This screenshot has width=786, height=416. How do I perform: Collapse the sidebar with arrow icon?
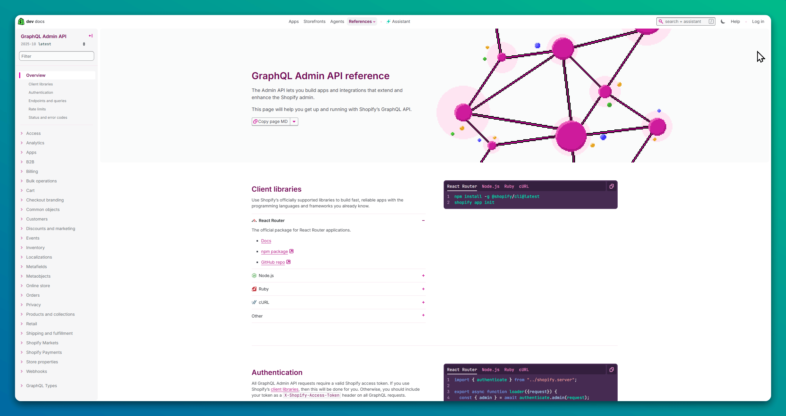click(x=91, y=36)
